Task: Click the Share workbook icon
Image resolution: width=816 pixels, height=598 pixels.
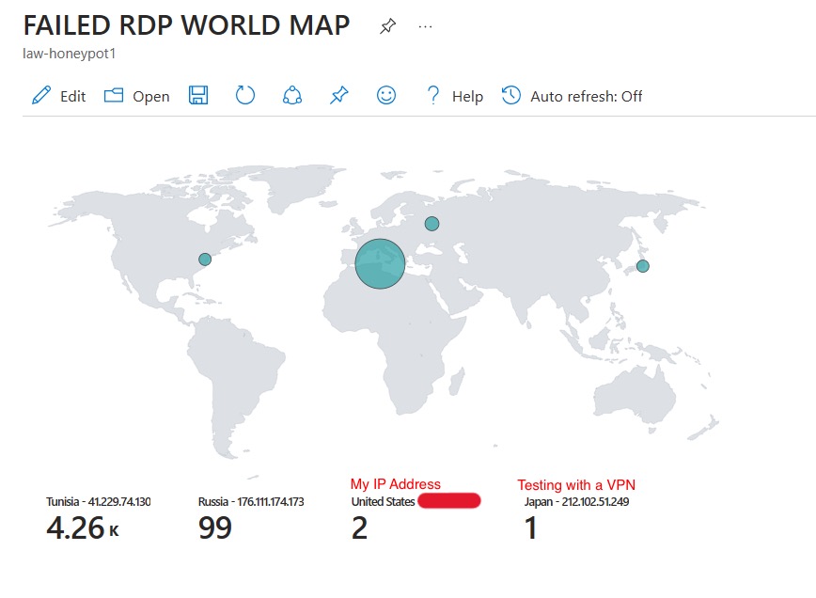Action: 292,96
